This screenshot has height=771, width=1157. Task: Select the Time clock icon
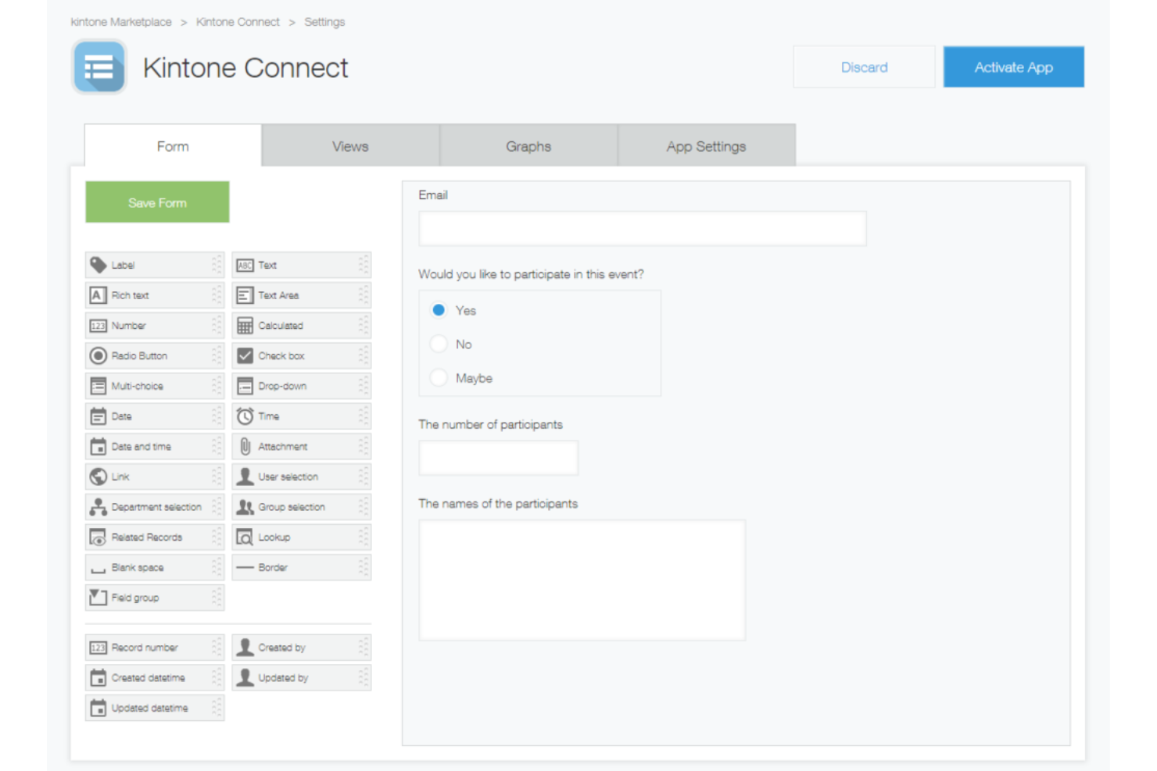coord(245,416)
